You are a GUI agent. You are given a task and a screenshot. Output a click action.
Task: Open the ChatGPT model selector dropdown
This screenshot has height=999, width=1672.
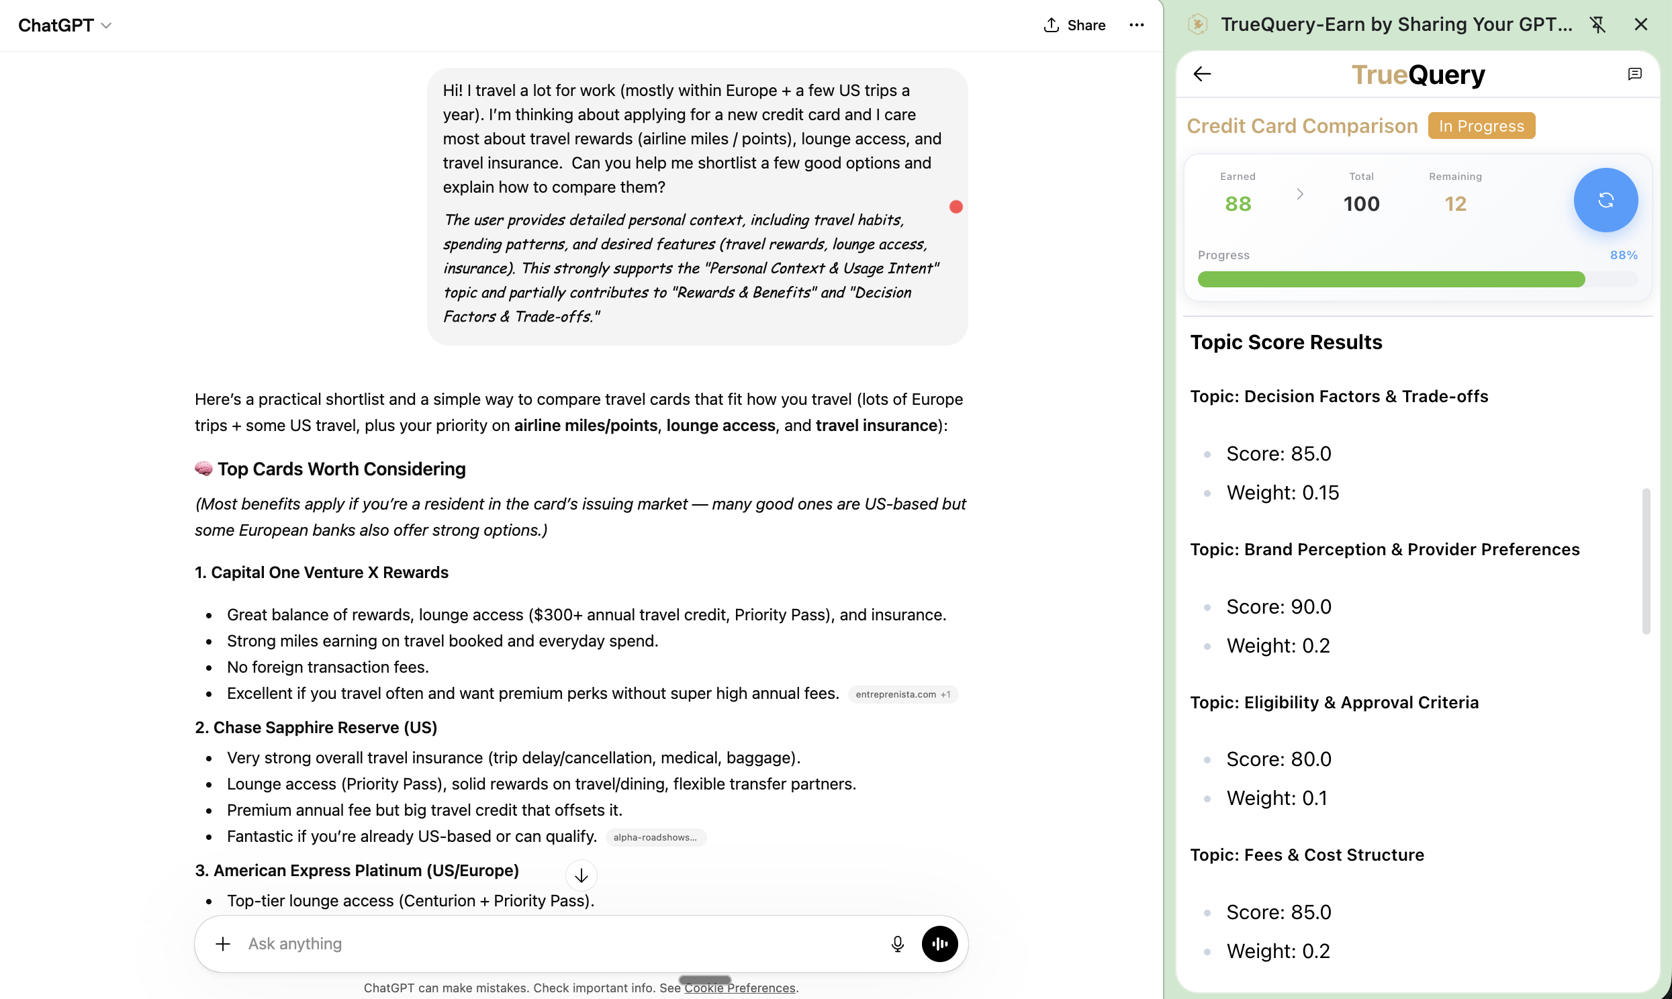[64, 25]
